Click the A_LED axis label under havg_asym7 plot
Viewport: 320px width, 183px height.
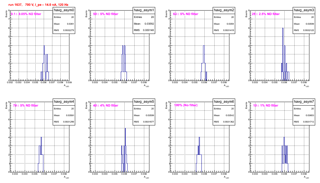(307, 177)
